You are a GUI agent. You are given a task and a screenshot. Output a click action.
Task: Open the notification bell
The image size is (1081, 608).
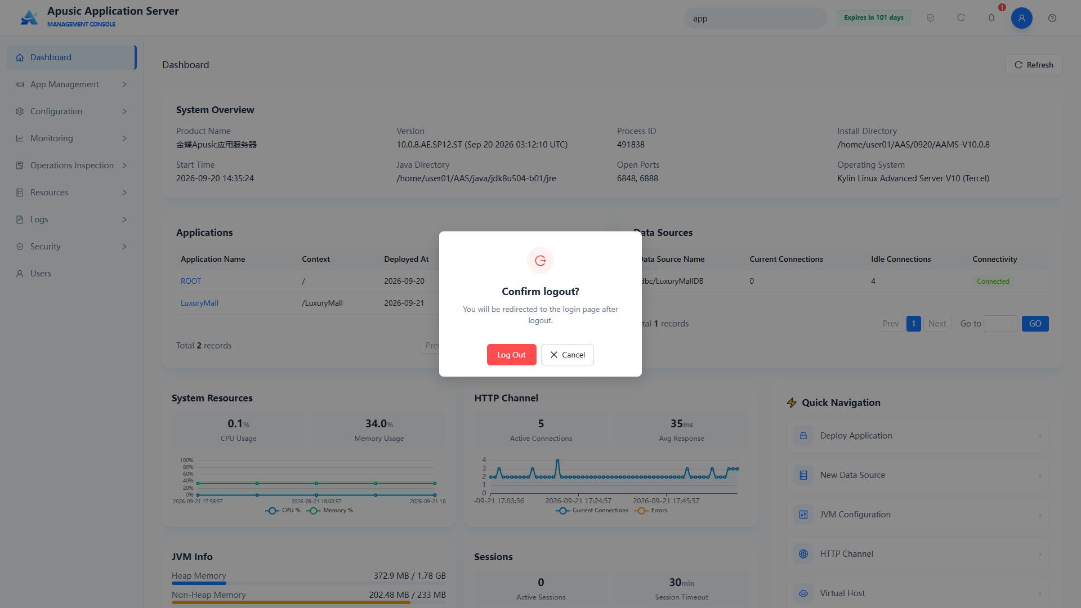click(991, 18)
